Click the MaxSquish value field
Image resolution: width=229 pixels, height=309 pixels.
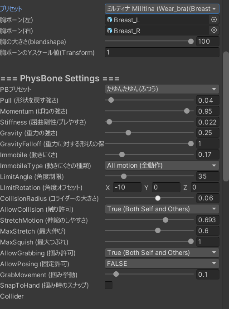tap(208, 242)
